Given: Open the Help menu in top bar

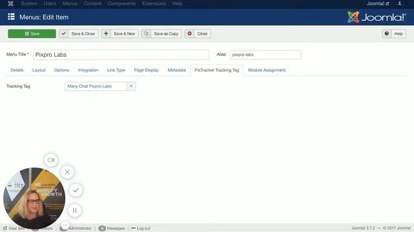Looking at the screenshot, I should click(x=177, y=3).
